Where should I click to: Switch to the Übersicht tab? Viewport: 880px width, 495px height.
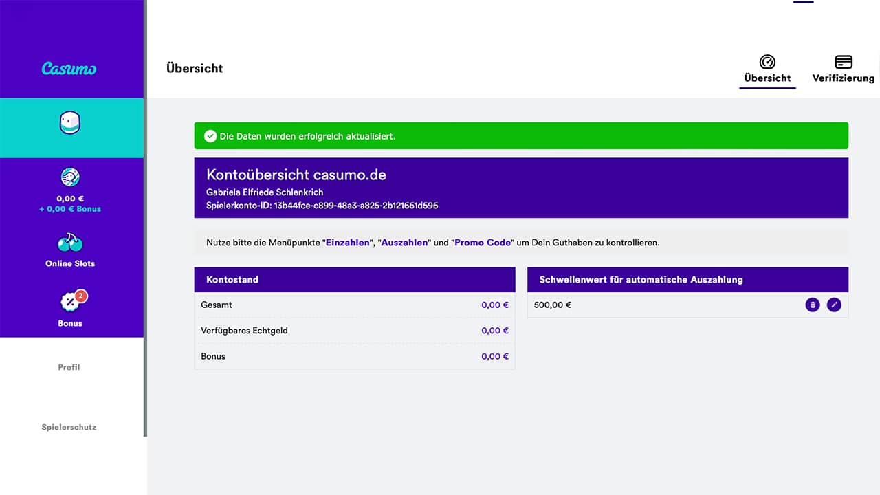point(767,71)
